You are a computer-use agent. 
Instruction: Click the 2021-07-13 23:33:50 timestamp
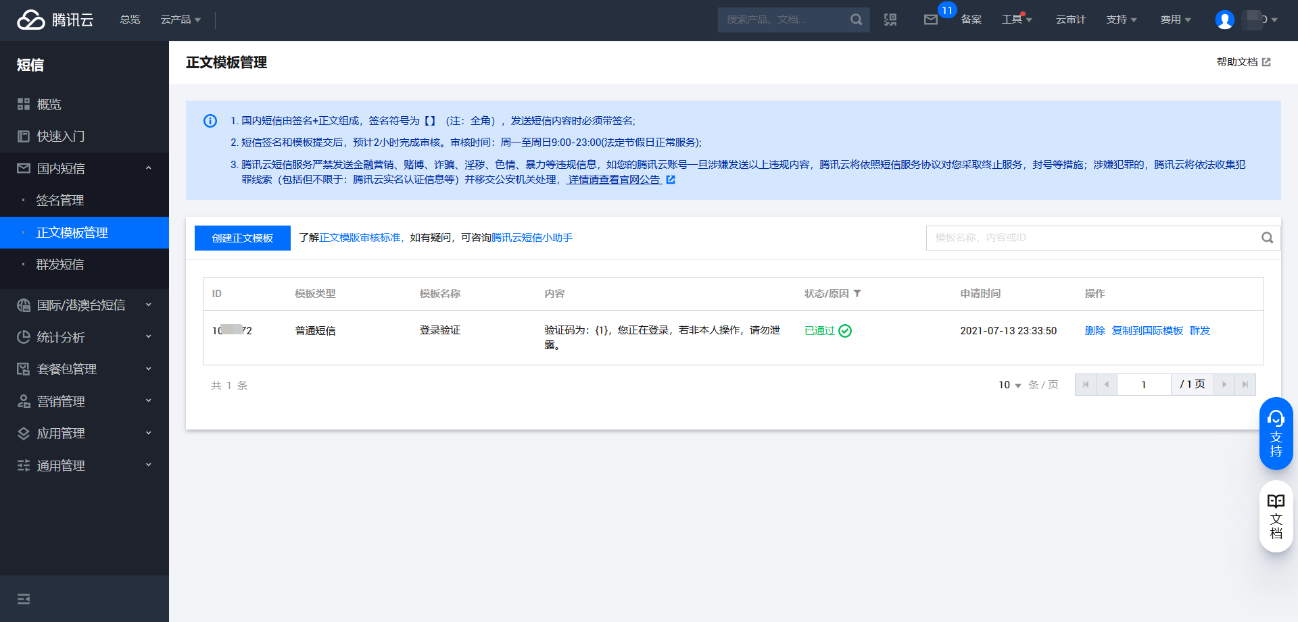pyautogui.click(x=1008, y=331)
